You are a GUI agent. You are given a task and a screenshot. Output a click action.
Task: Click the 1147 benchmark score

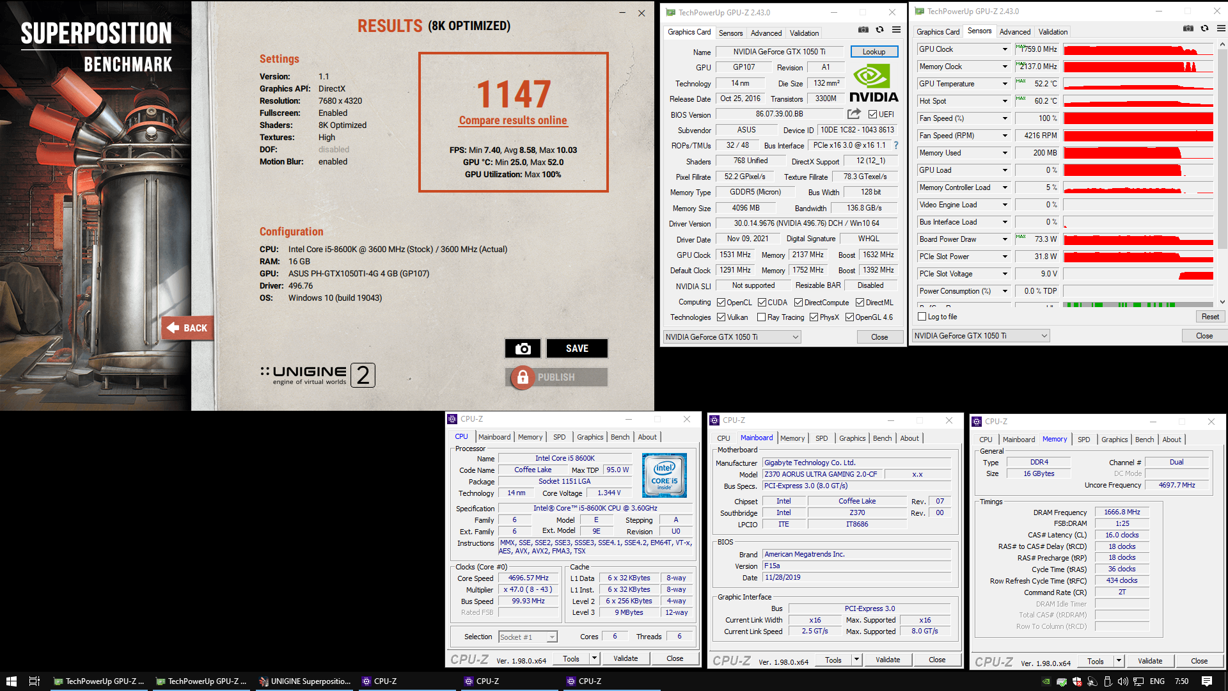pyautogui.click(x=514, y=94)
